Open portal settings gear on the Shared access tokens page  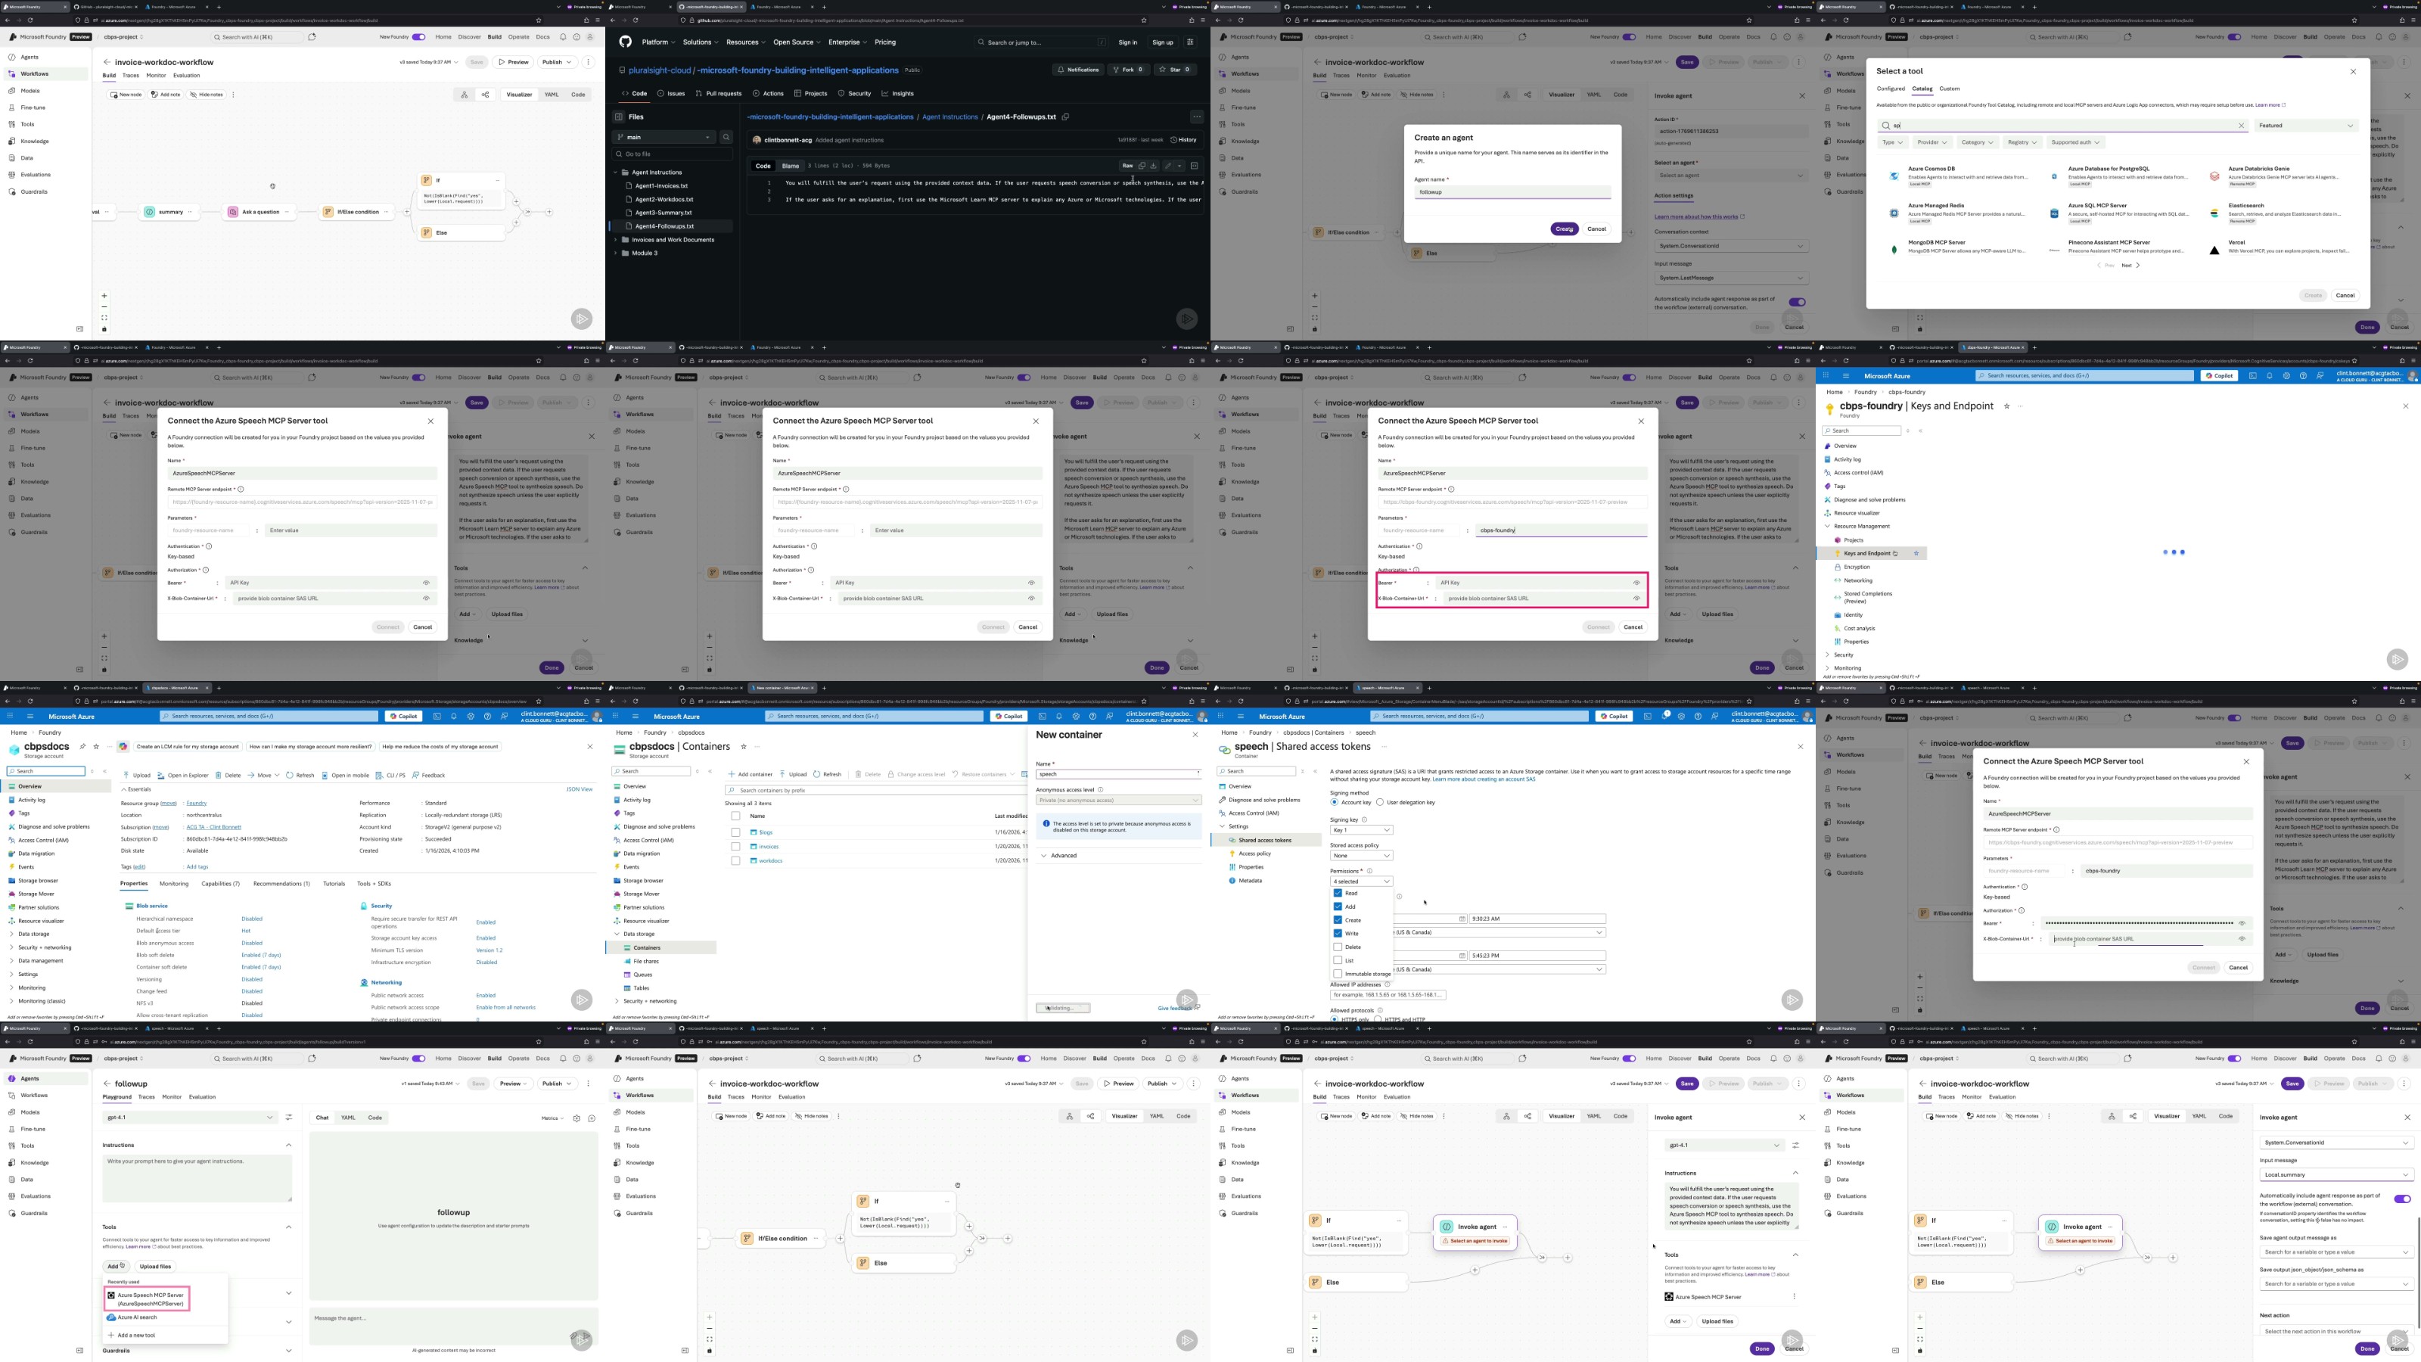point(1683,717)
